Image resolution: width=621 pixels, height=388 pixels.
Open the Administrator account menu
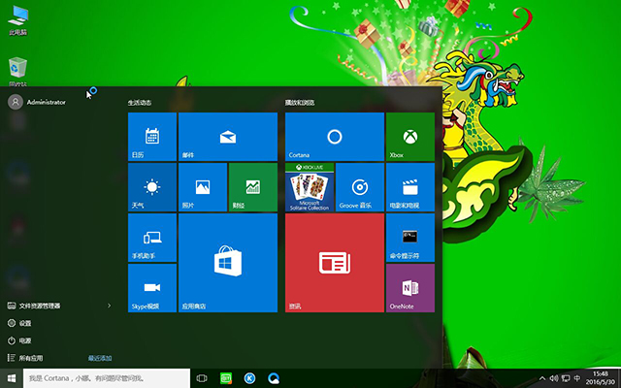click(39, 101)
